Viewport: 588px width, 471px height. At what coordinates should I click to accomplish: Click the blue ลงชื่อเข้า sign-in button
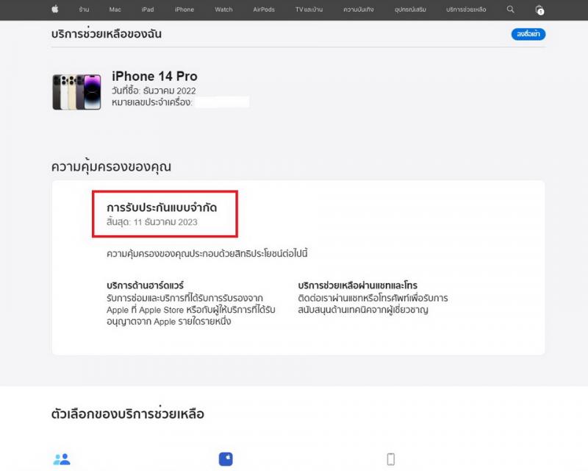click(x=528, y=34)
